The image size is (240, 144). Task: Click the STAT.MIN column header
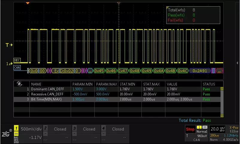click(127, 84)
